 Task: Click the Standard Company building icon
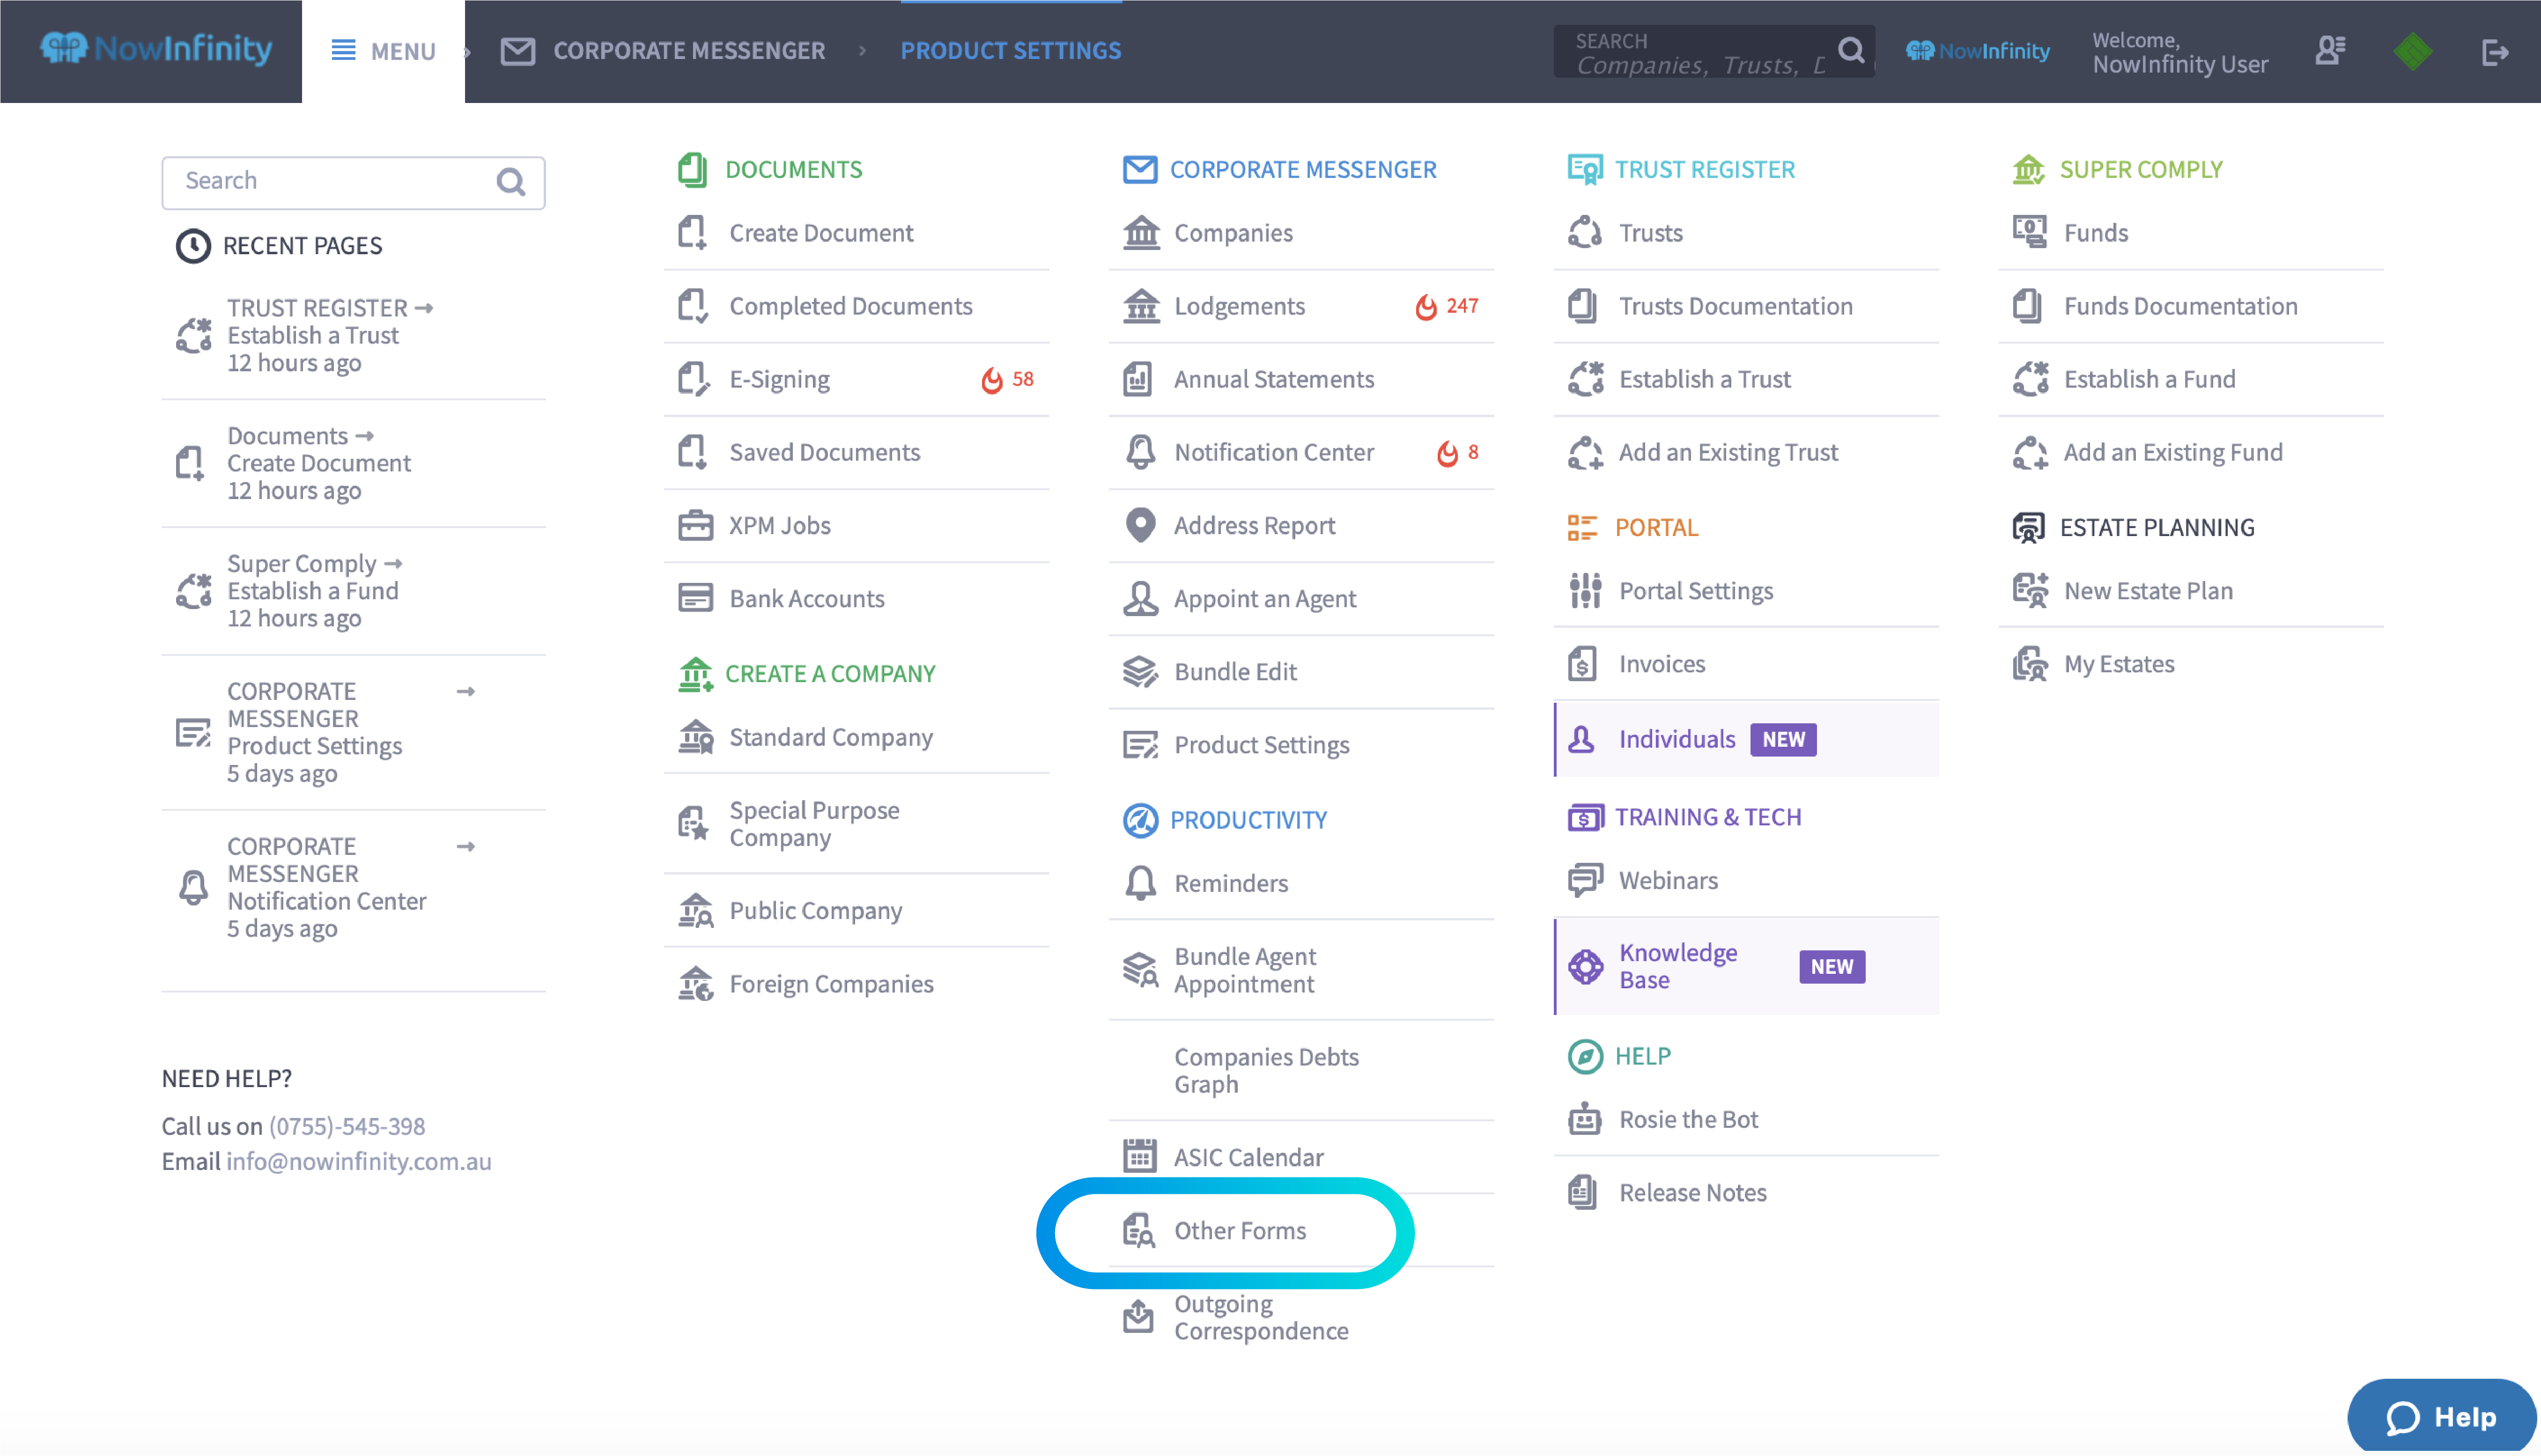click(x=695, y=737)
